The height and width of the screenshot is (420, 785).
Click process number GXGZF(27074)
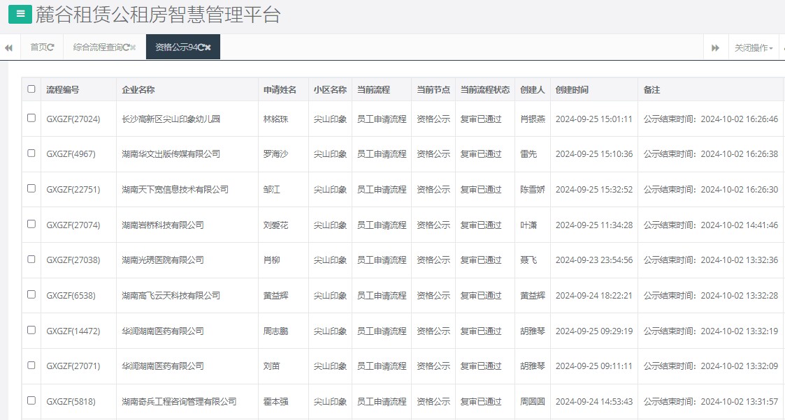(74, 225)
